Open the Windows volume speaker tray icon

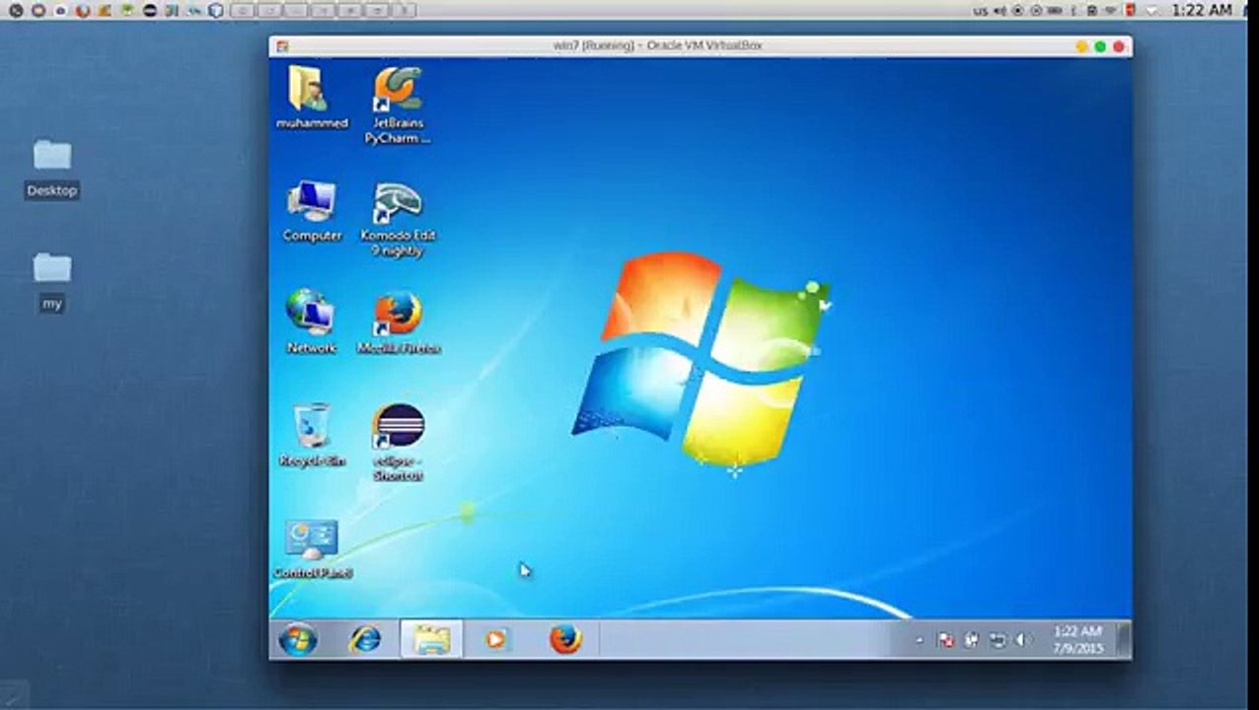tap(1023, 640)
